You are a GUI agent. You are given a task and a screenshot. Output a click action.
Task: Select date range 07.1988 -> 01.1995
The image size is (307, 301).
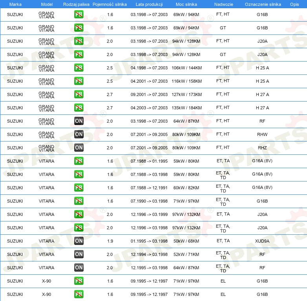tap(149, 161)
